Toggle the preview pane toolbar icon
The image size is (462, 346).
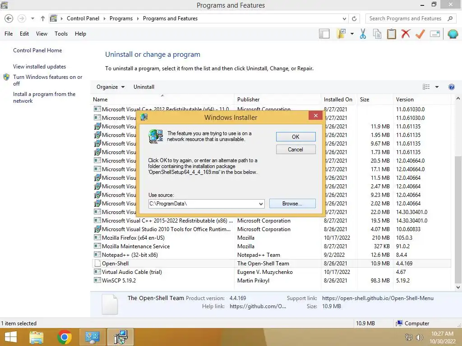point(324,34)
